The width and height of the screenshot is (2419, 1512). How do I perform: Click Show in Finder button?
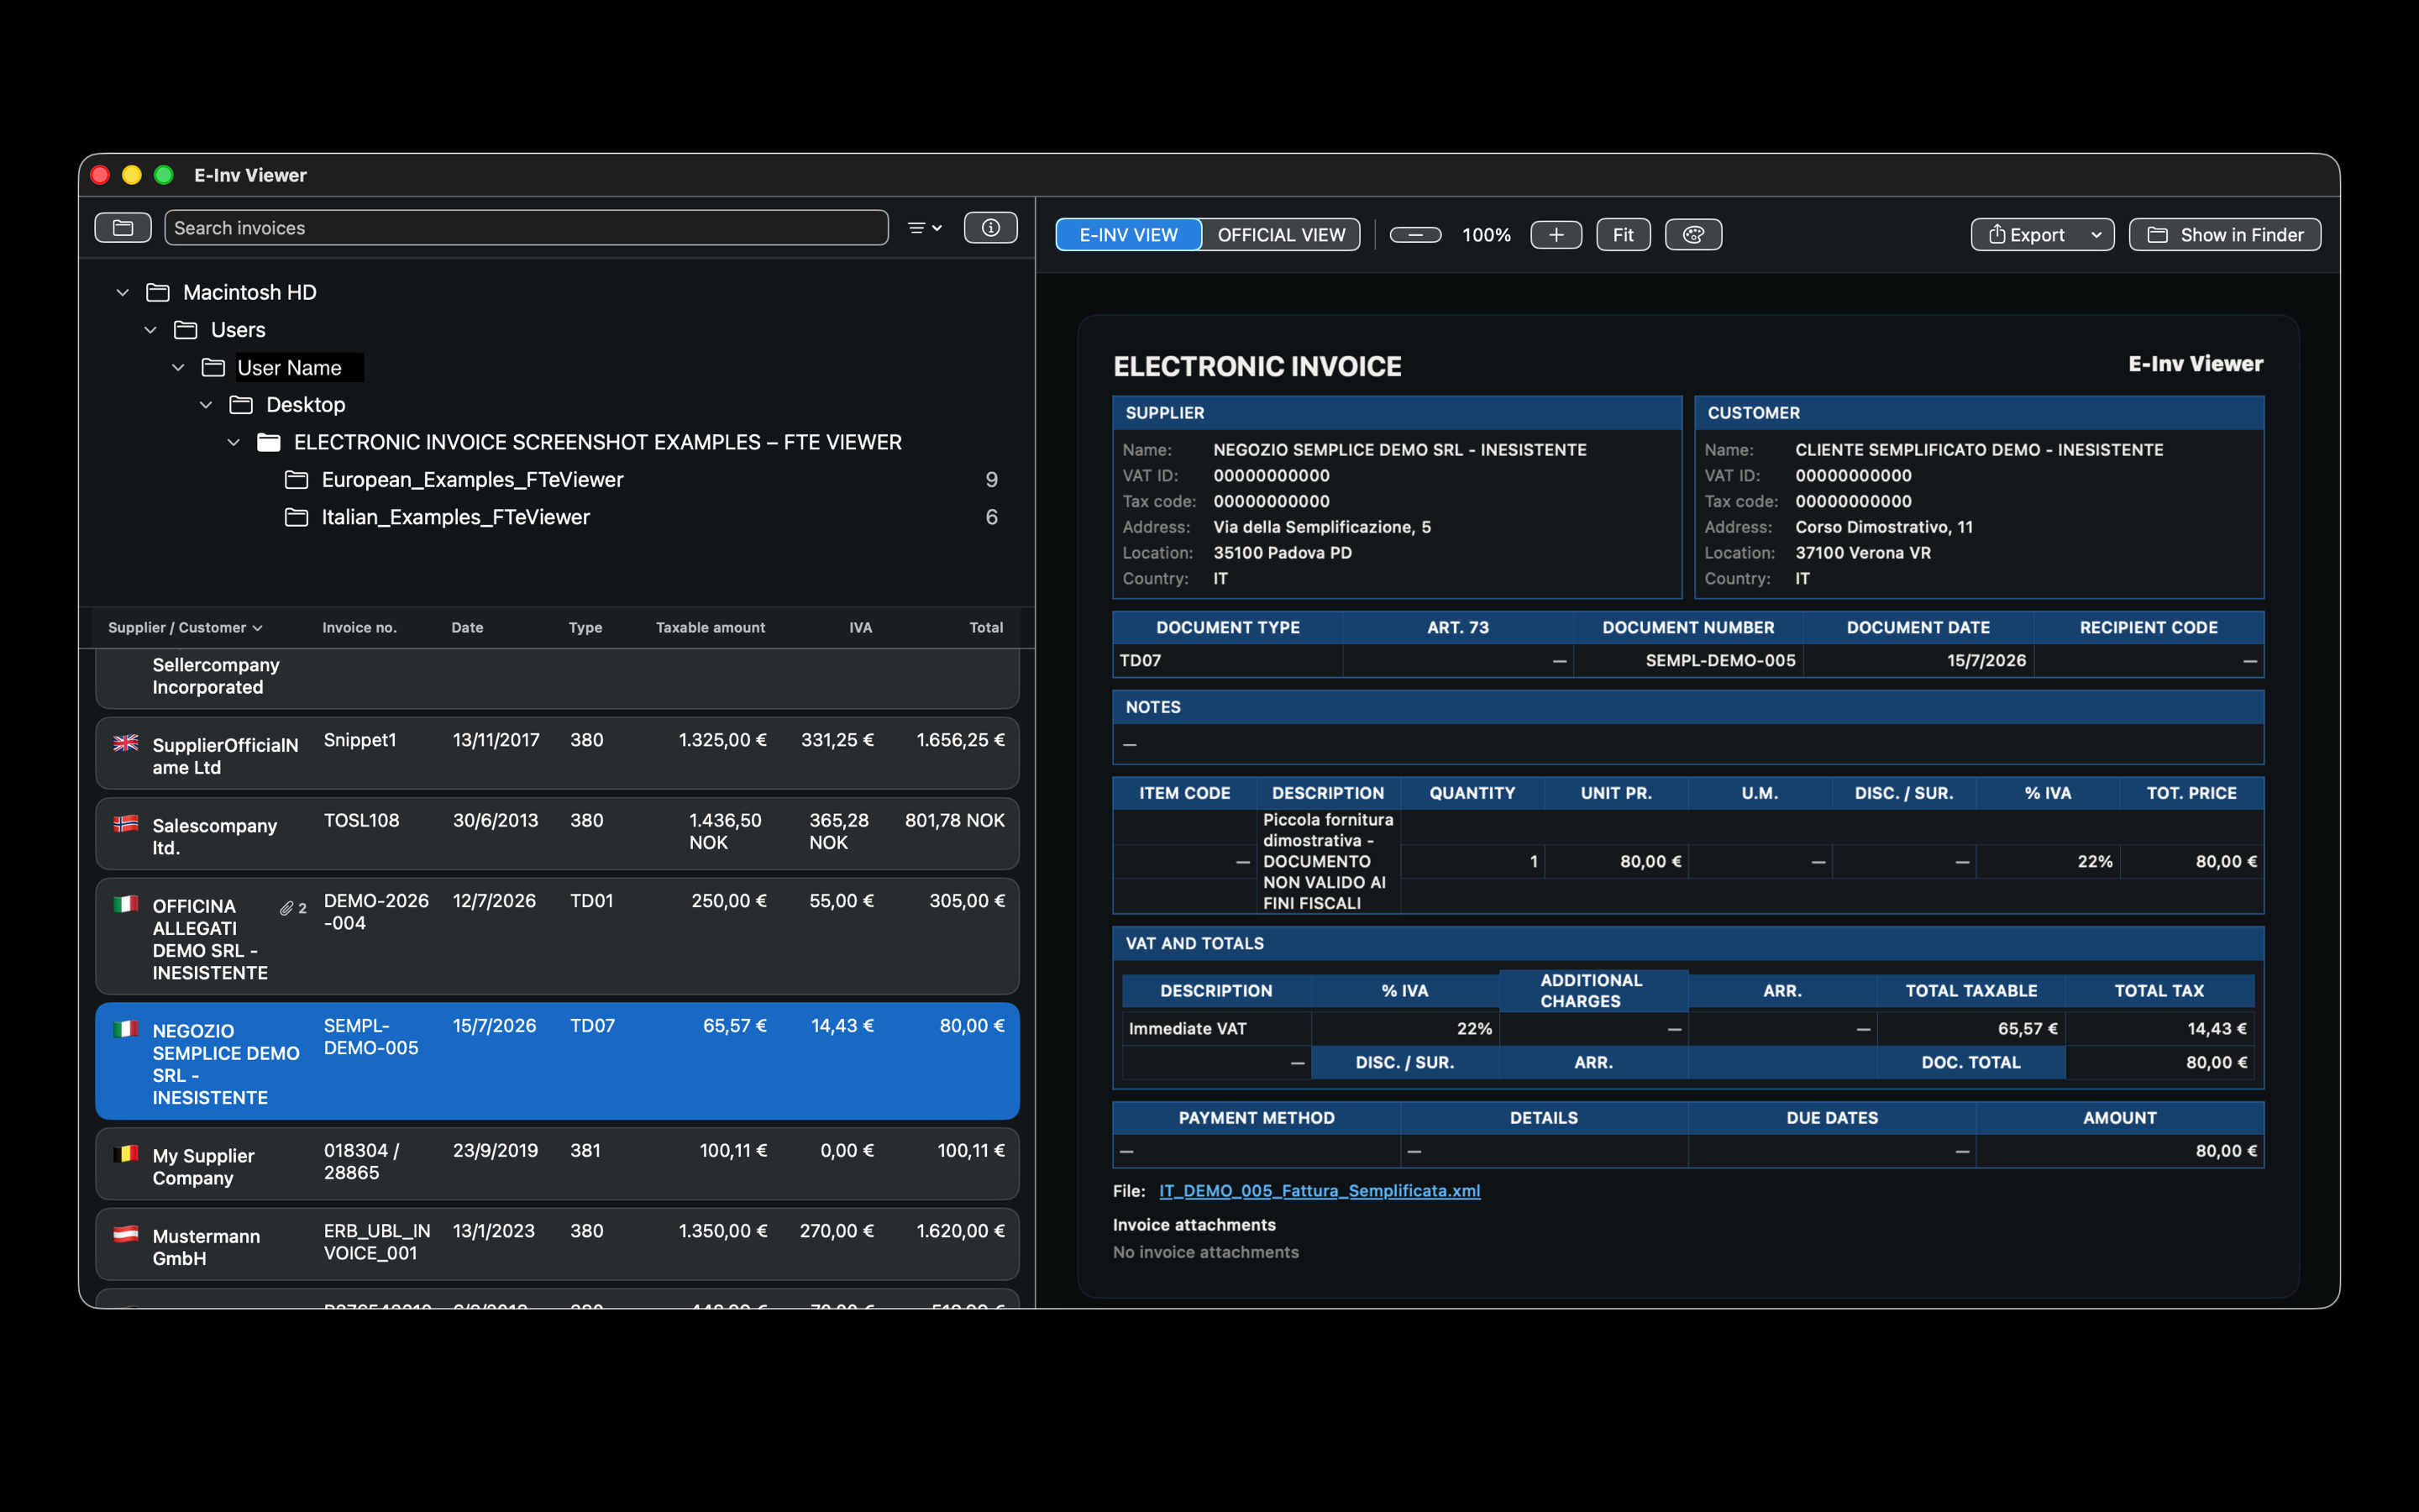pyautogui.click(x=2225, y=235)
